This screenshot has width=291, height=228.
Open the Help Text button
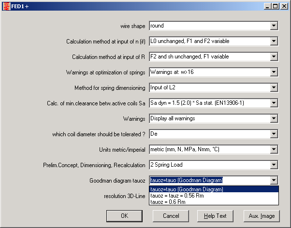[215, 216]
